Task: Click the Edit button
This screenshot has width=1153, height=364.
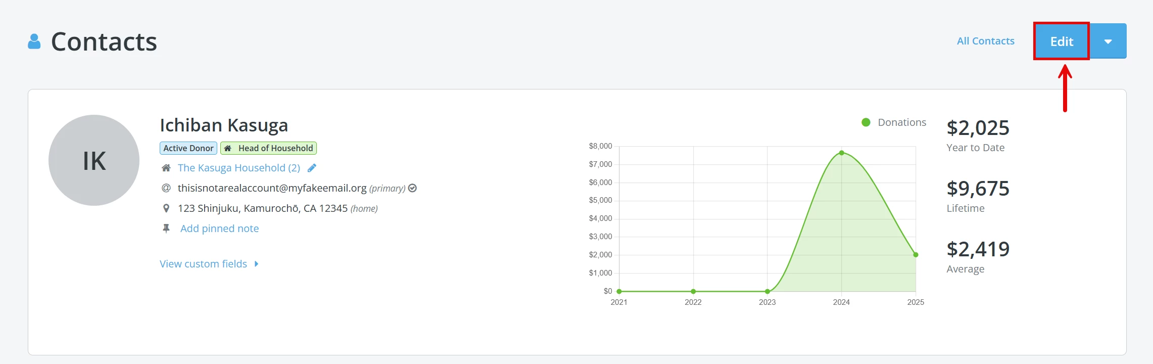Action: click(1061, 41)
